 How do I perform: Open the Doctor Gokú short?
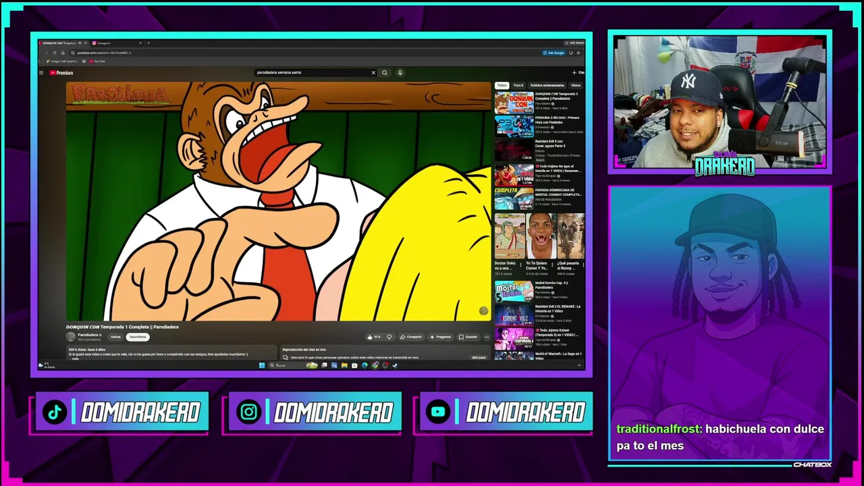[509, 236]
